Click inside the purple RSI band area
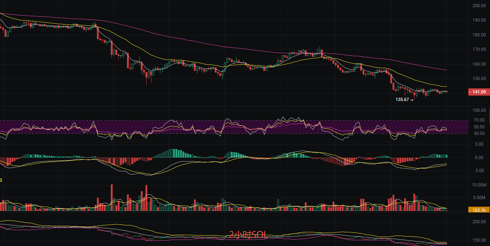The height and width of the screenshot is (246, 490). (x=202, y=124)
